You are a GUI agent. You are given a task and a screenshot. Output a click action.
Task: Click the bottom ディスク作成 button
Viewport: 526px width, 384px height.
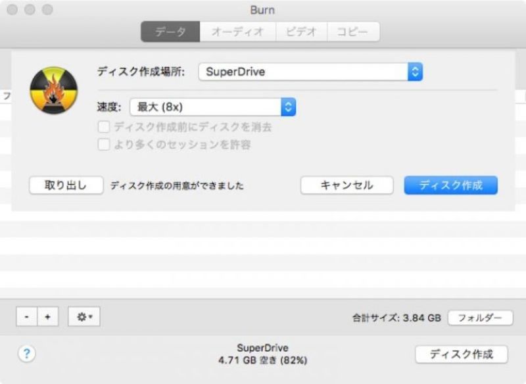460,353
